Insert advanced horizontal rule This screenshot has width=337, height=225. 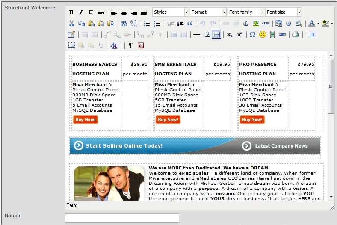[x=282, y=34]
